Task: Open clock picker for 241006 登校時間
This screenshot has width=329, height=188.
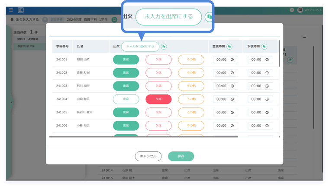Action: [x=232, y=125]
